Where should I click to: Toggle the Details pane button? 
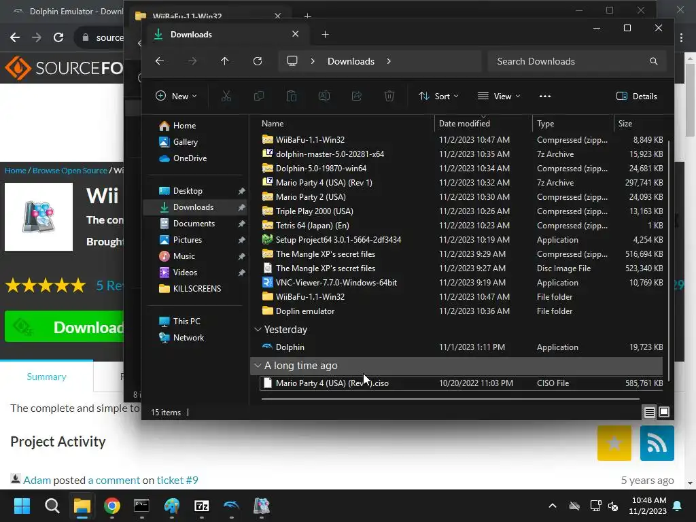point(636,96)
